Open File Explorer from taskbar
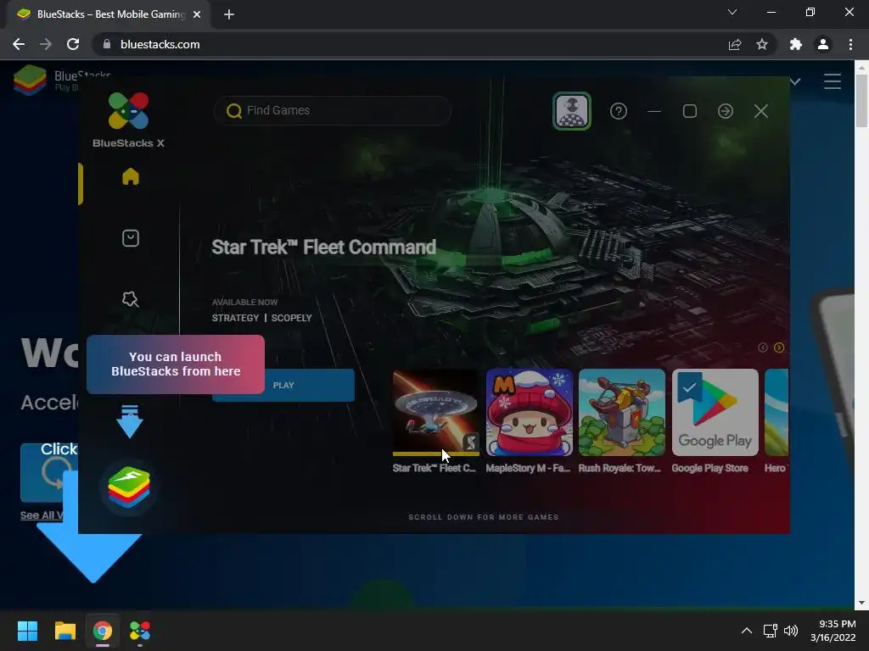The height and width of the screenshot is (651, 869). coord(64,631)
